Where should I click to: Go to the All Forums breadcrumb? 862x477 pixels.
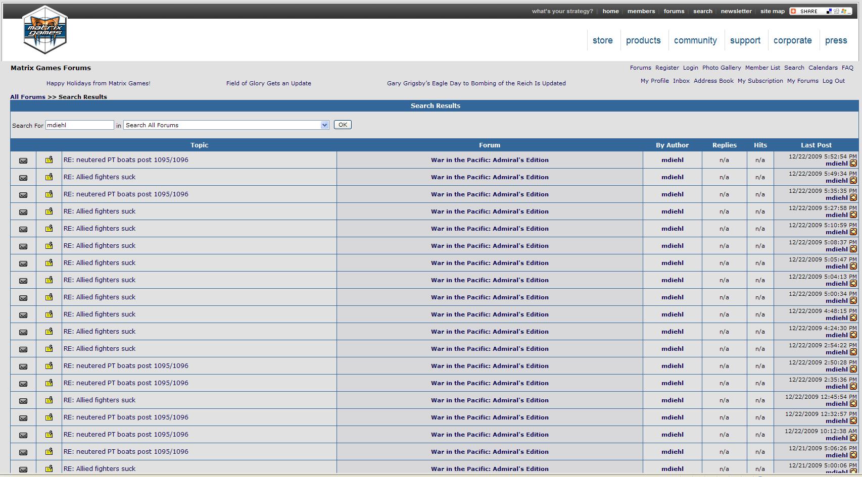28,97
